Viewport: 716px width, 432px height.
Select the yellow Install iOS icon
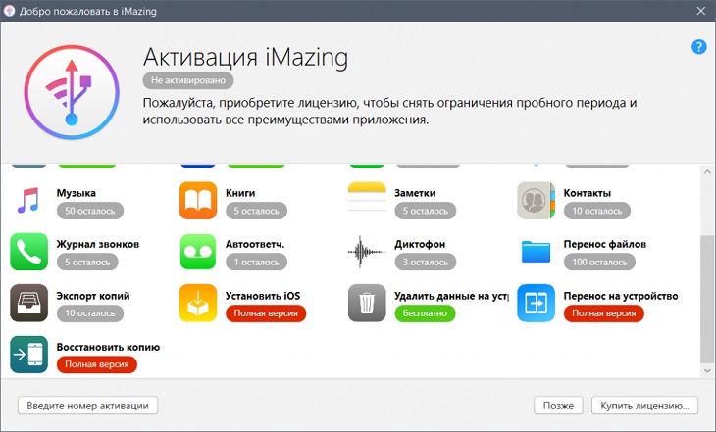coord(198,303)
